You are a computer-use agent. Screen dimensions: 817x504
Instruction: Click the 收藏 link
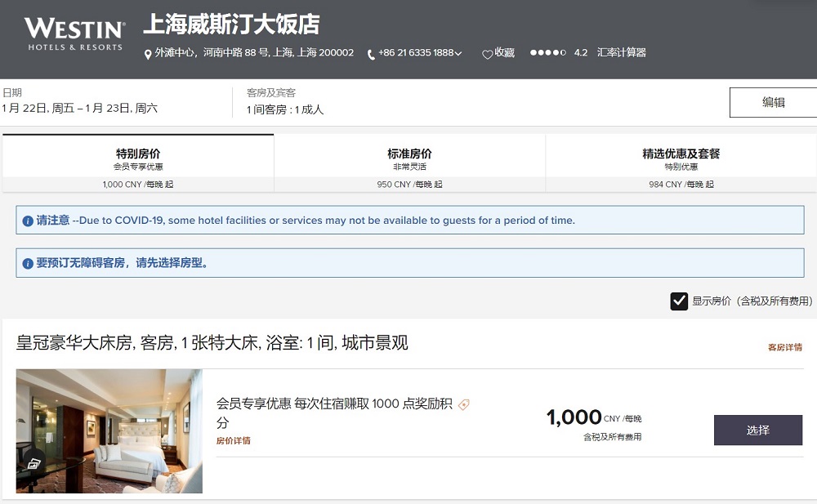coord(504,52)
